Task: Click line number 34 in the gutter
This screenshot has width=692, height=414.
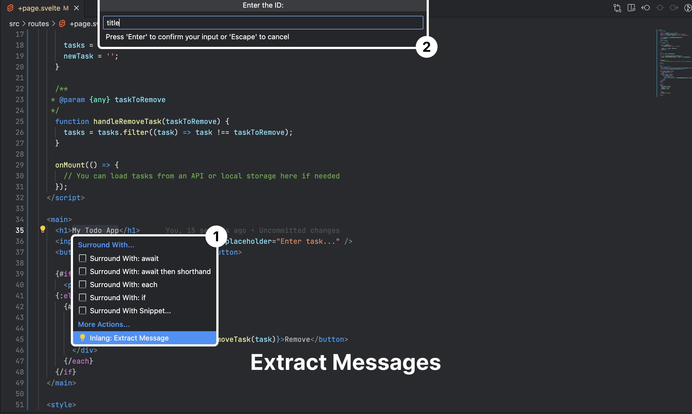Action: click(20, 219)
